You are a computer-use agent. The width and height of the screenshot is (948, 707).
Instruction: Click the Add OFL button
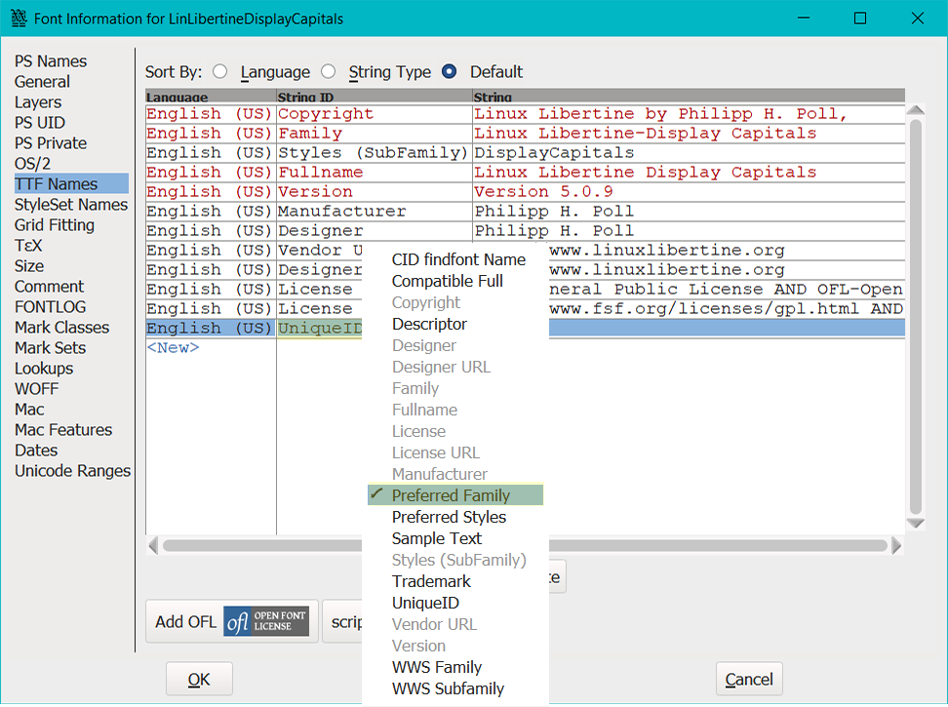(232, 621)
